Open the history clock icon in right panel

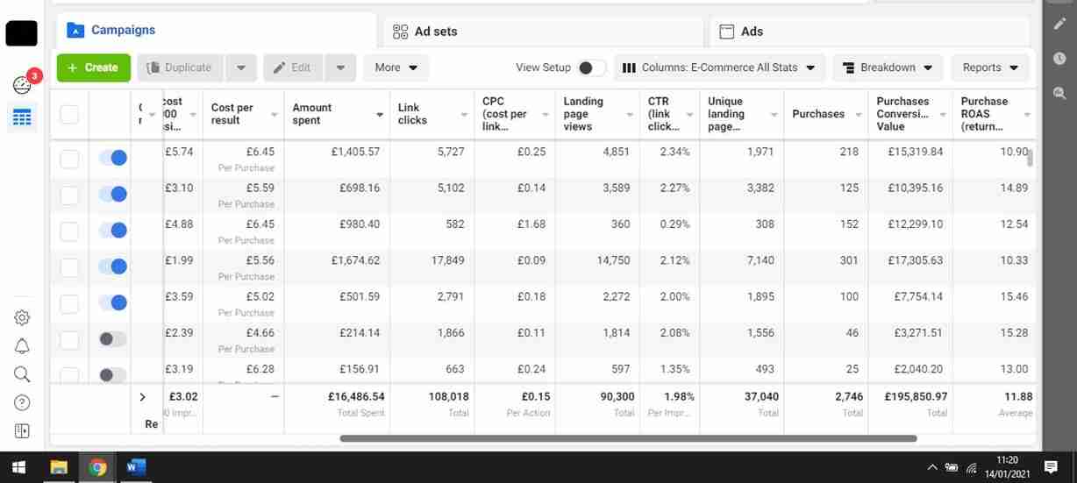pyautogui.click(x=1059, y=59)
